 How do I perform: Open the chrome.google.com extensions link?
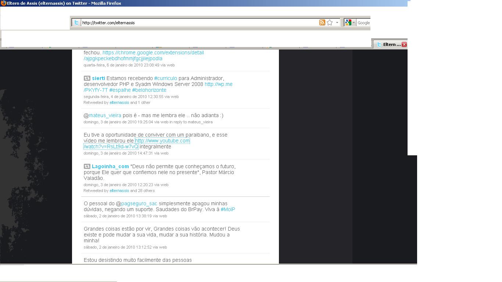(x=143, y=55)
